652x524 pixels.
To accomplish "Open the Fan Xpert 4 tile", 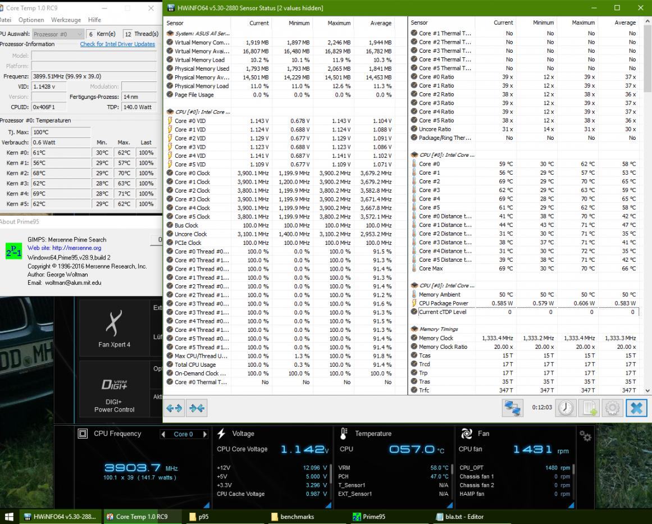I will point(115,327).
